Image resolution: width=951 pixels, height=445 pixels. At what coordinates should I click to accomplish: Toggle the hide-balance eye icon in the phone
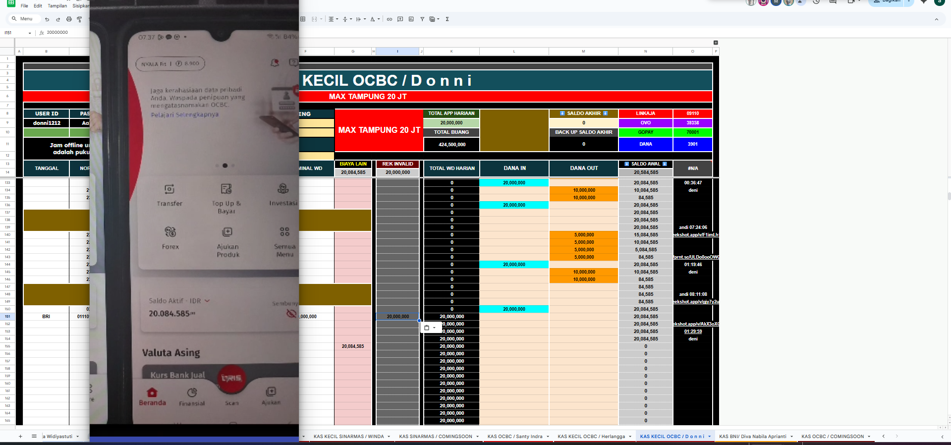(291, 313)
